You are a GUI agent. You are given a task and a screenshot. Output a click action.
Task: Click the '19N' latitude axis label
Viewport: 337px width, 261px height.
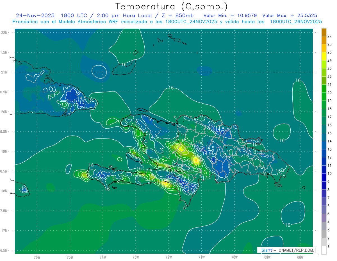click(x=4, y=151)
